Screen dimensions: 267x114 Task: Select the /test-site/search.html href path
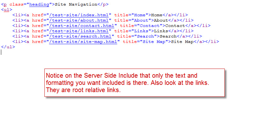80,36
